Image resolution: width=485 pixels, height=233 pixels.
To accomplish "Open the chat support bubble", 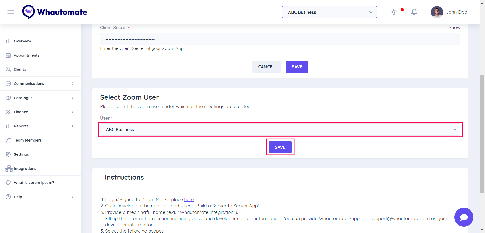I will click(464, 217).
